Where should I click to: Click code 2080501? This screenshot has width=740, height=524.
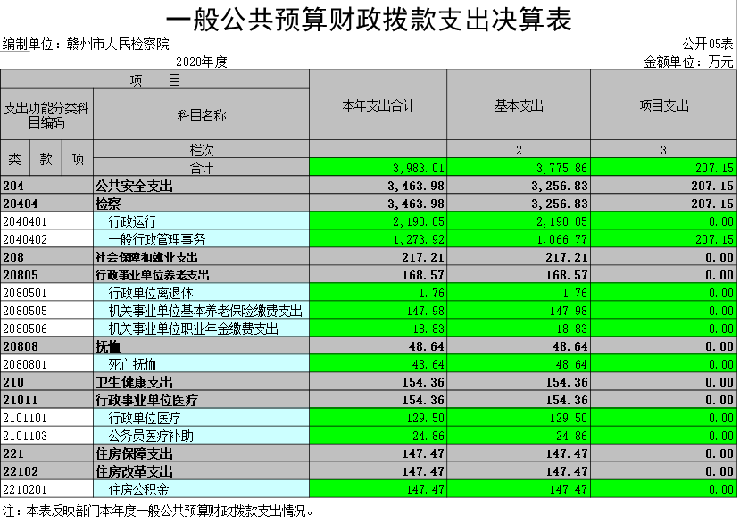click(25, 293)
